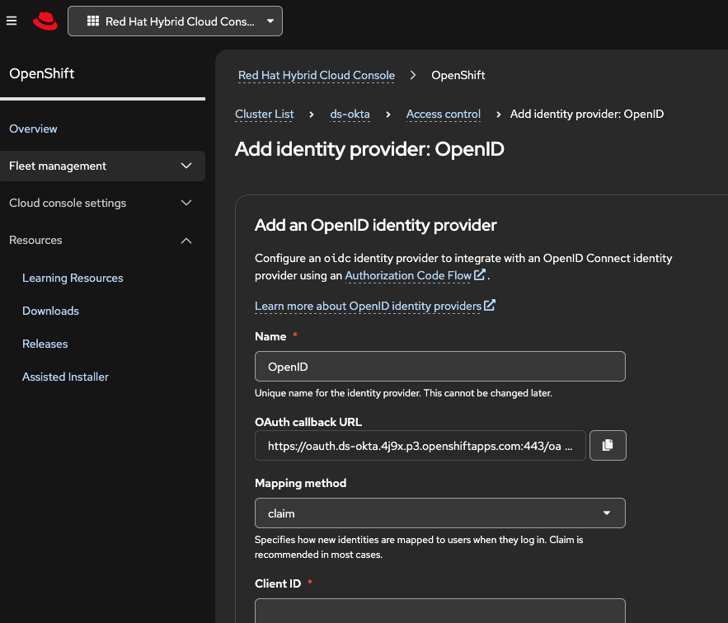Go to Red Hat Hybrid Cloud Console breadcrumb
This screenshot has height=623, width=728.
316,75
